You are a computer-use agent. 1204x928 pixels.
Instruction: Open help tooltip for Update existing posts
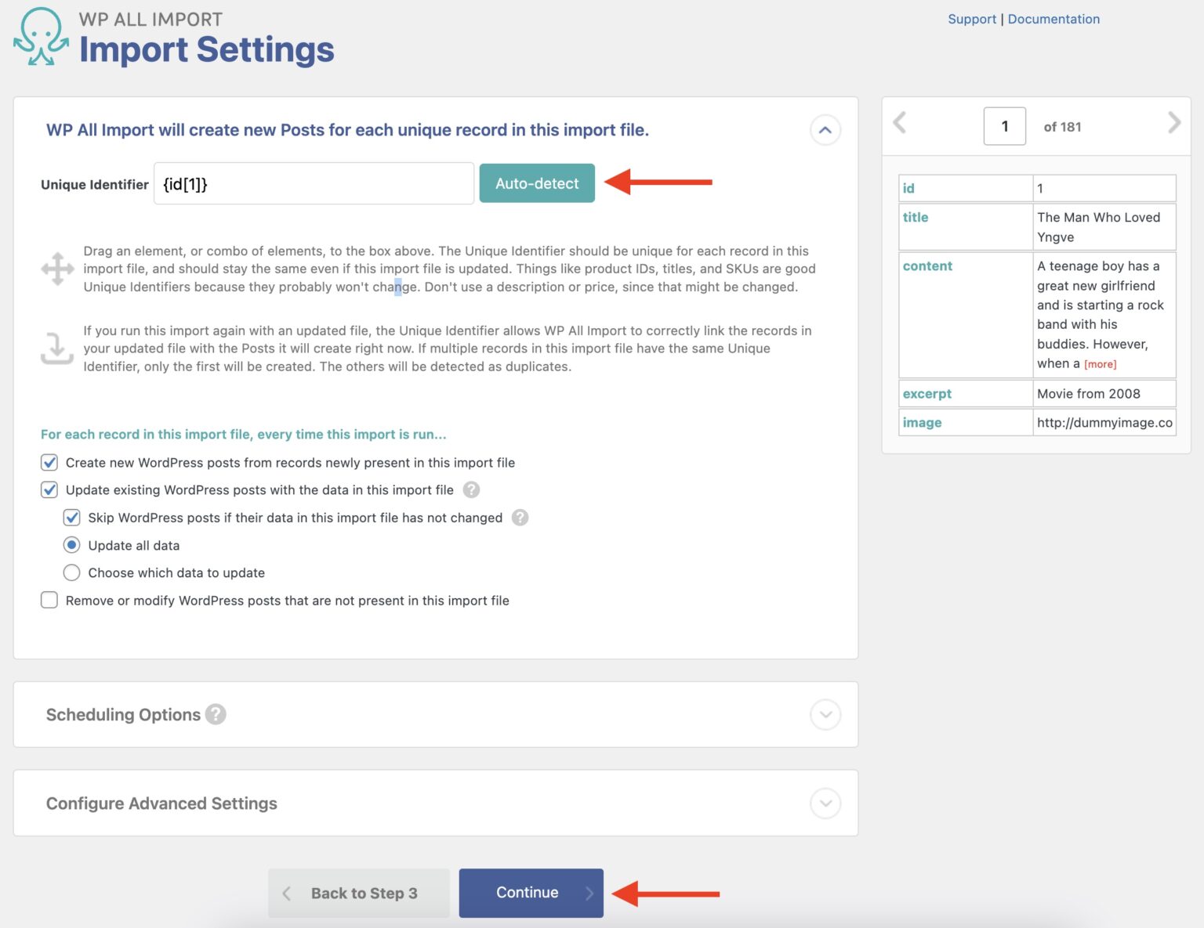coord(471,490)
